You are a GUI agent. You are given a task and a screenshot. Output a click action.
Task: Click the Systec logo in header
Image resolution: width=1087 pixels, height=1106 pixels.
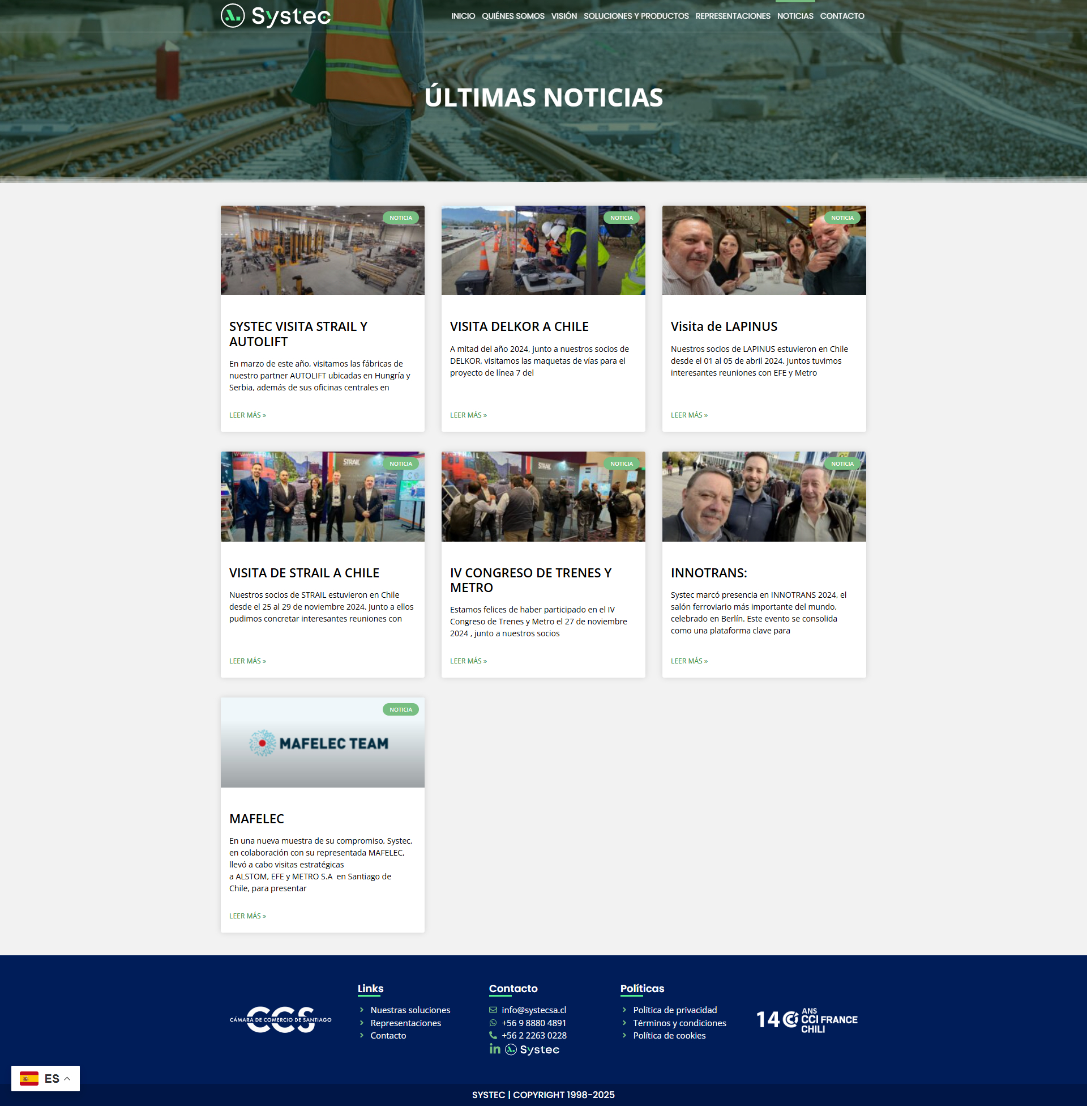(x=276, y=15)
